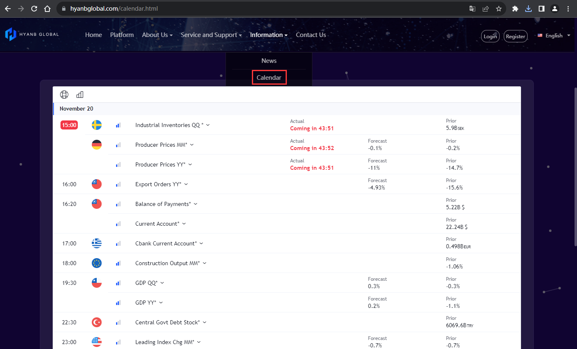The height and width of the screenshot is (349, 577).
Task: Open browser extensions puzzle icon
Action: tap(515, 9)
